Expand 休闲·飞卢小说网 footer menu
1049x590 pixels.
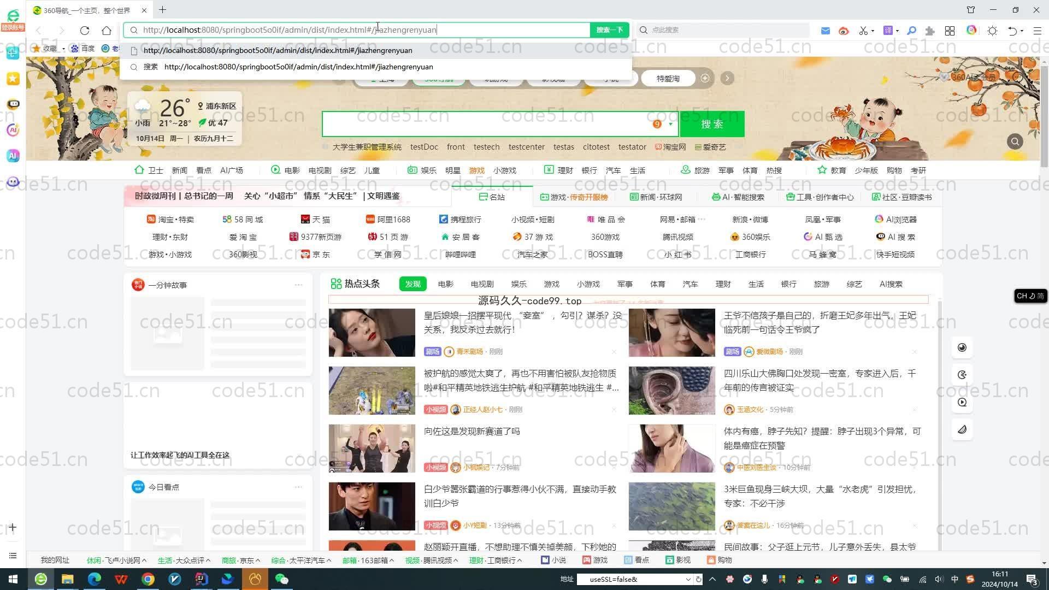tap(116, 560)
